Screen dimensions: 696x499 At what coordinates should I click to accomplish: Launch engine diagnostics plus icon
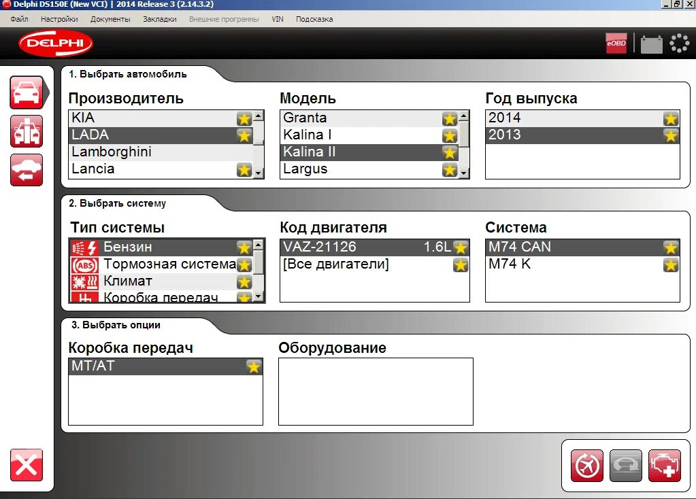point(665,466)
